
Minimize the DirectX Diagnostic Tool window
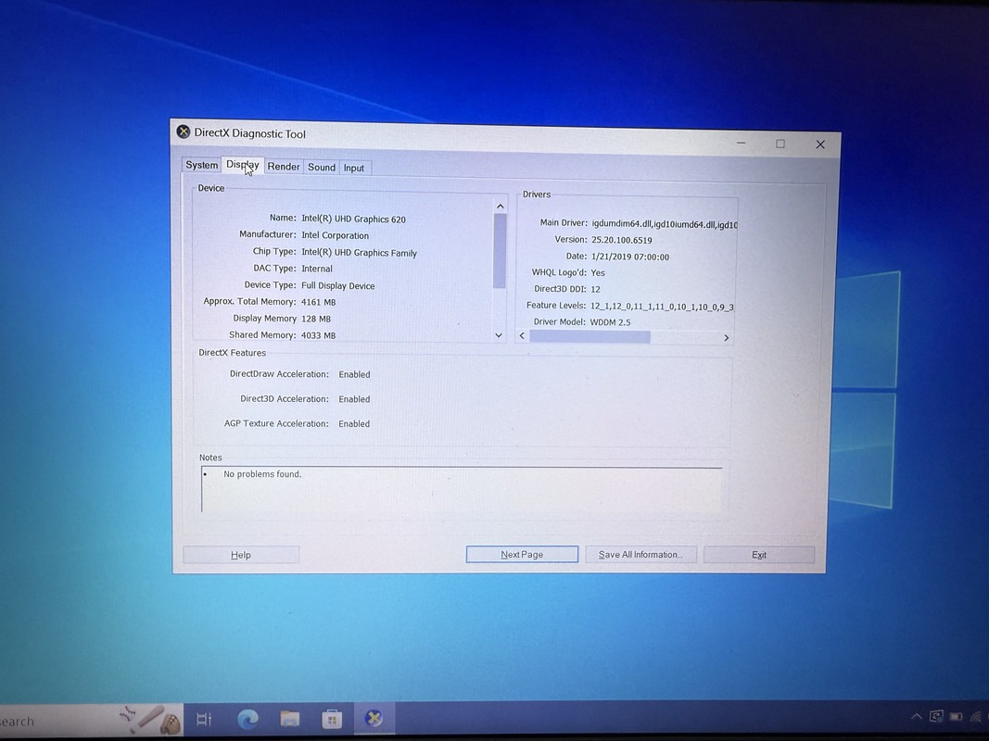coord(742,143)
